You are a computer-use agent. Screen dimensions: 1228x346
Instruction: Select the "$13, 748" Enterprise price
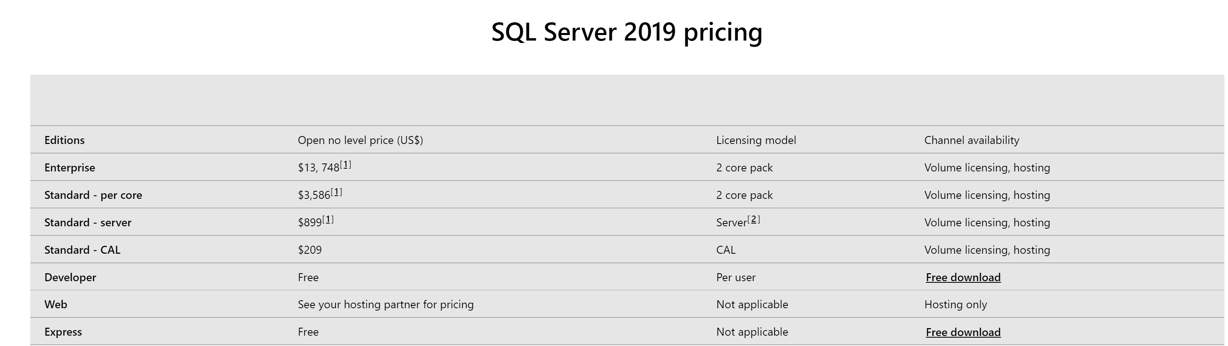[318, 168]
